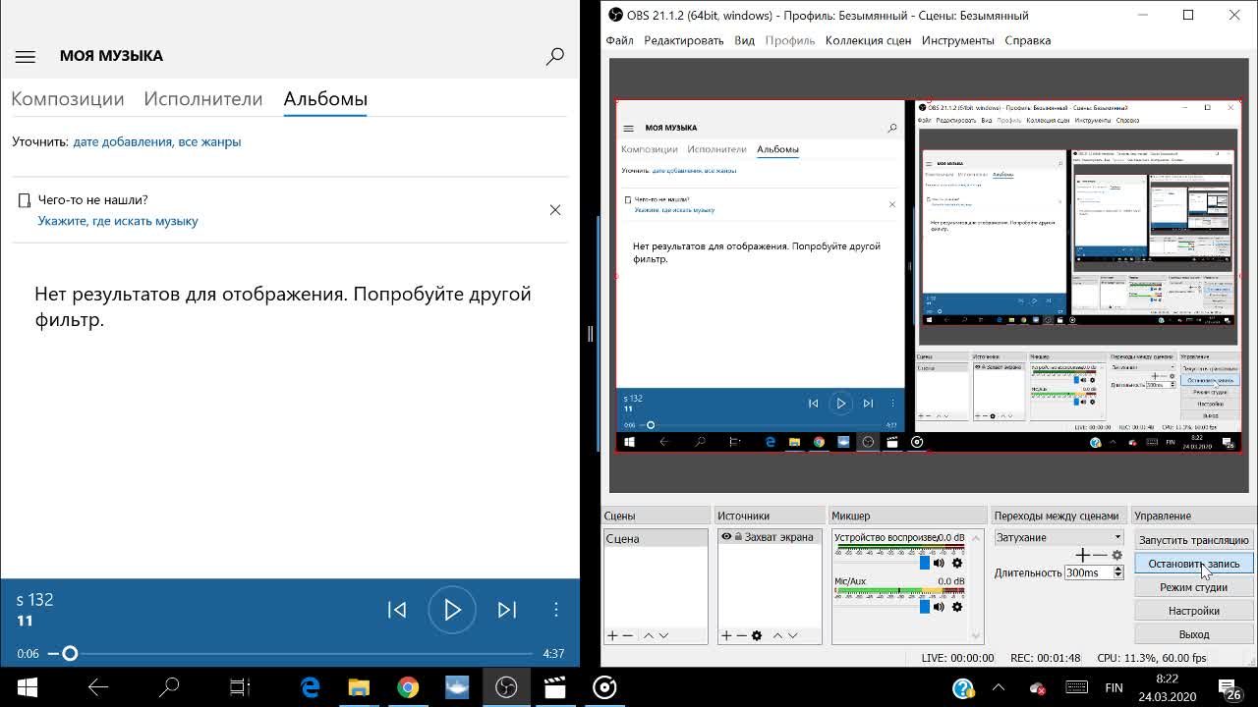The height and width of the screenshot is (707, 1258).
Task: Mute the Mic/Aux audio
Action: 939,607
